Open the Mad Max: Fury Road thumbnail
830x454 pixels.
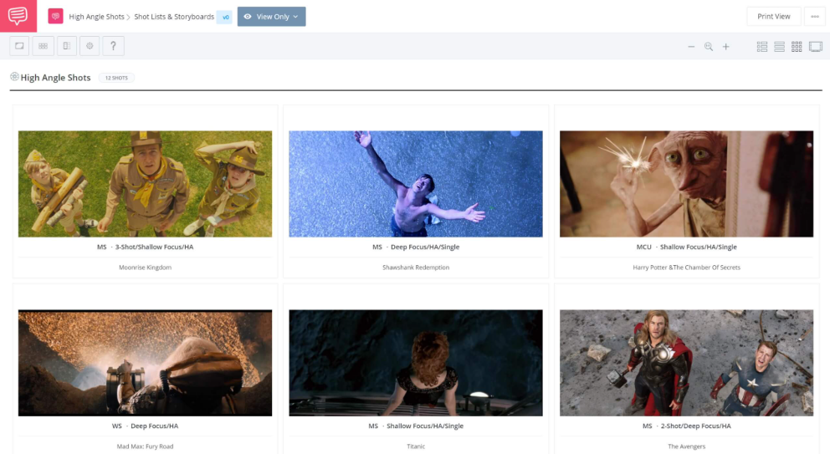(x=145, y=363)
